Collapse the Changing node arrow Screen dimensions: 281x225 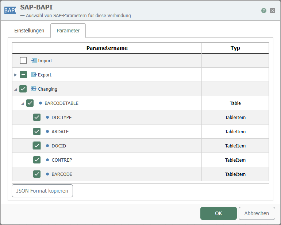16,89
